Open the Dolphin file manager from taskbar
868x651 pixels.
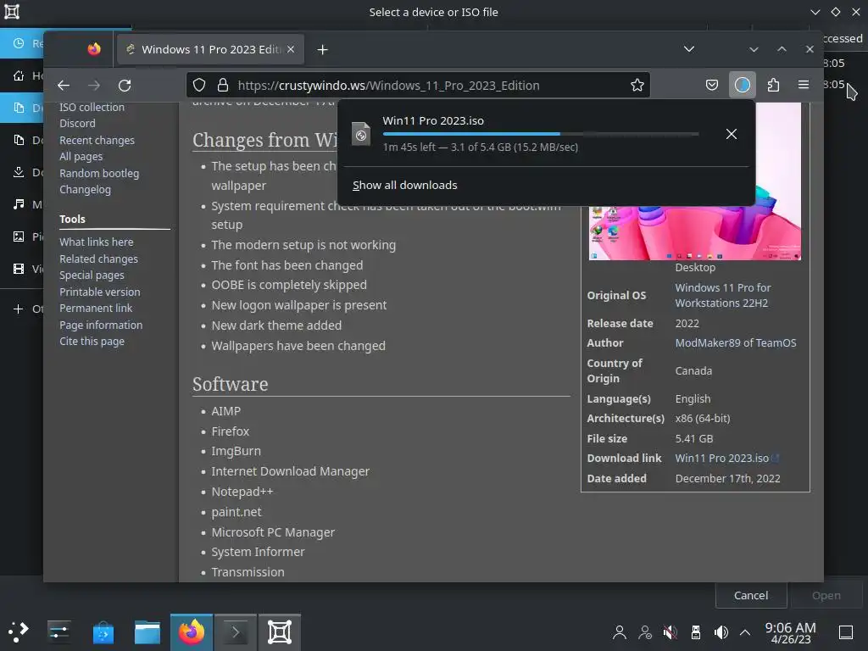[x=147, y=632]
